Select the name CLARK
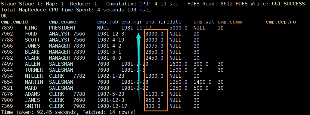Image resolution: width=310 pixels, height=115 pixels. (x=33, y=58)
